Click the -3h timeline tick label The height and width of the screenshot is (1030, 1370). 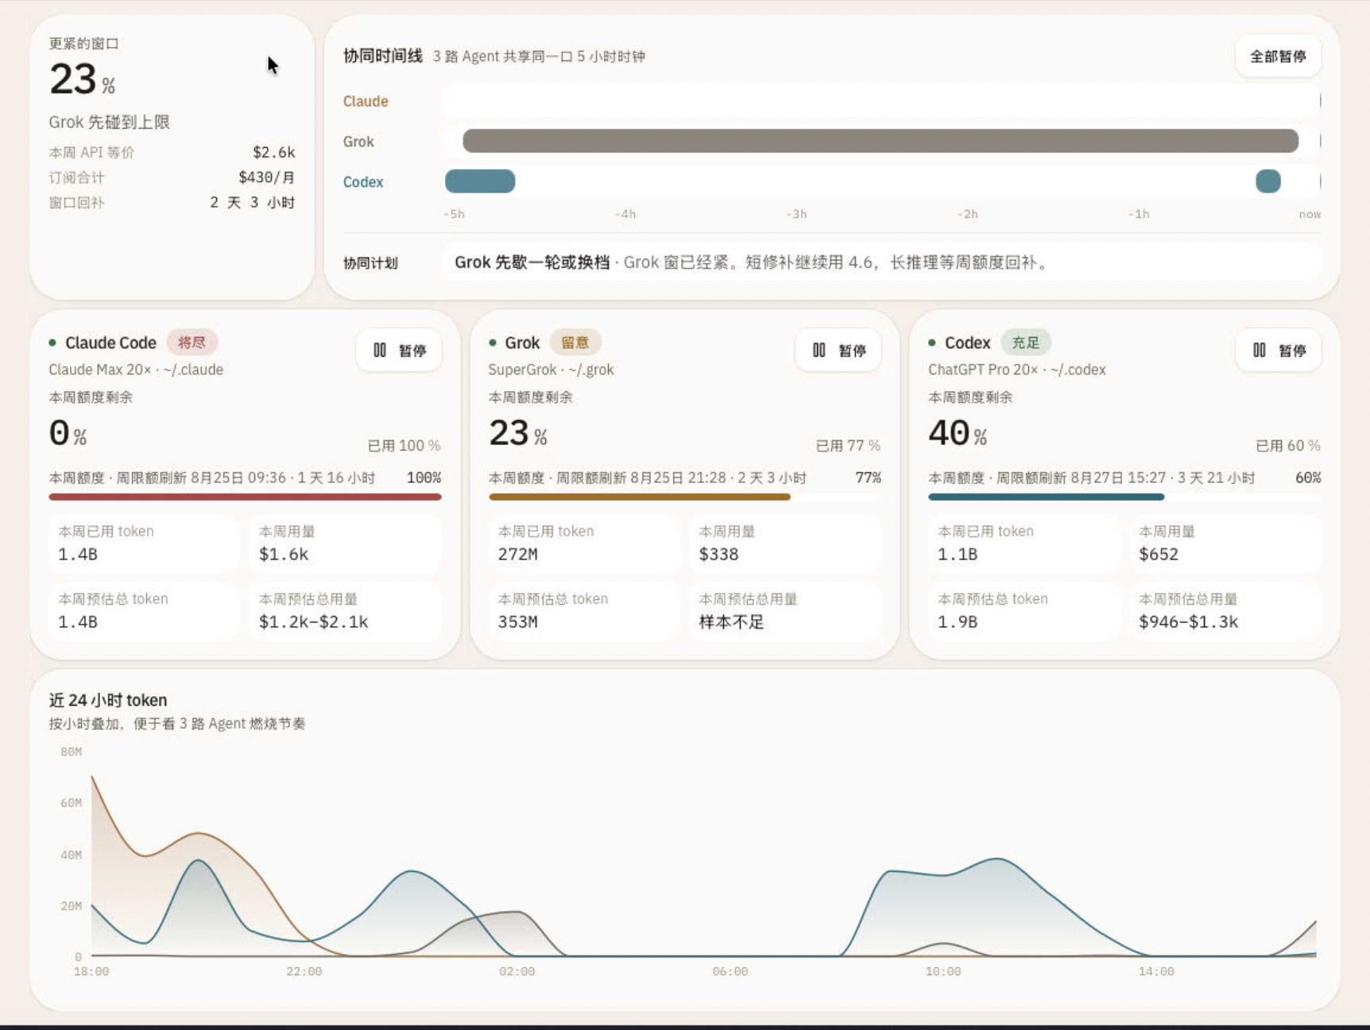pos(796,214)
